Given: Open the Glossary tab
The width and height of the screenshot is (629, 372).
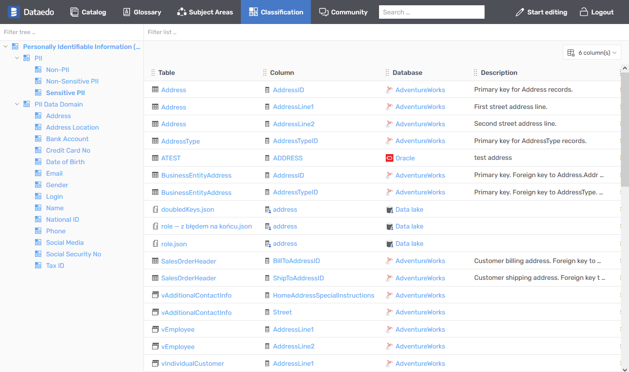Looking at the screenshot, I should click(142, 12).
